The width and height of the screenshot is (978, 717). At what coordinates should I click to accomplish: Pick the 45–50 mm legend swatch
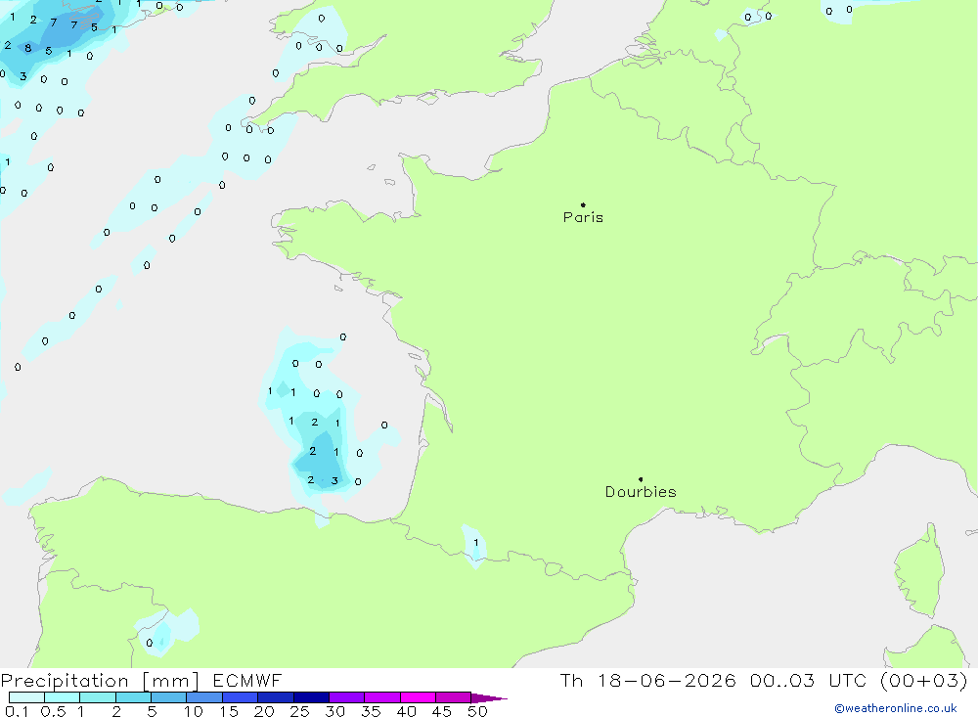[x=454, y=697]
